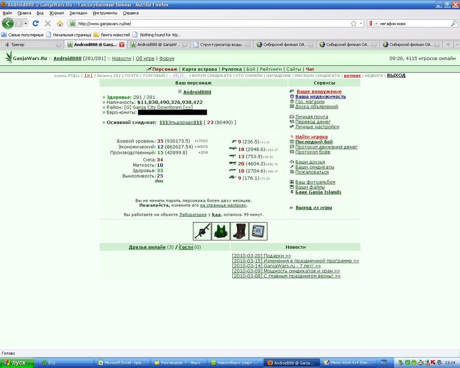Open the green armor vest item

click(x=221, y=231)
